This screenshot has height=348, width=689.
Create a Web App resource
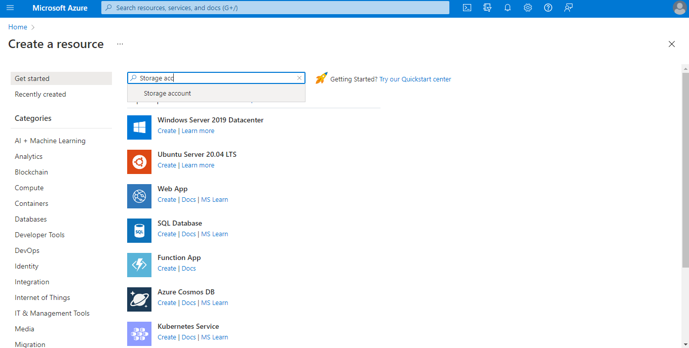point(167,199)
